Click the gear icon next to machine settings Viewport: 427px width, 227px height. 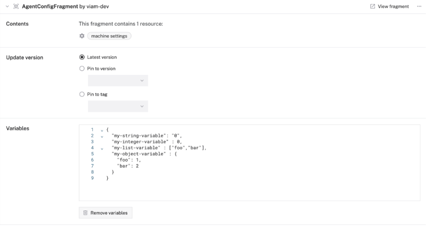[x=82, y=36]
